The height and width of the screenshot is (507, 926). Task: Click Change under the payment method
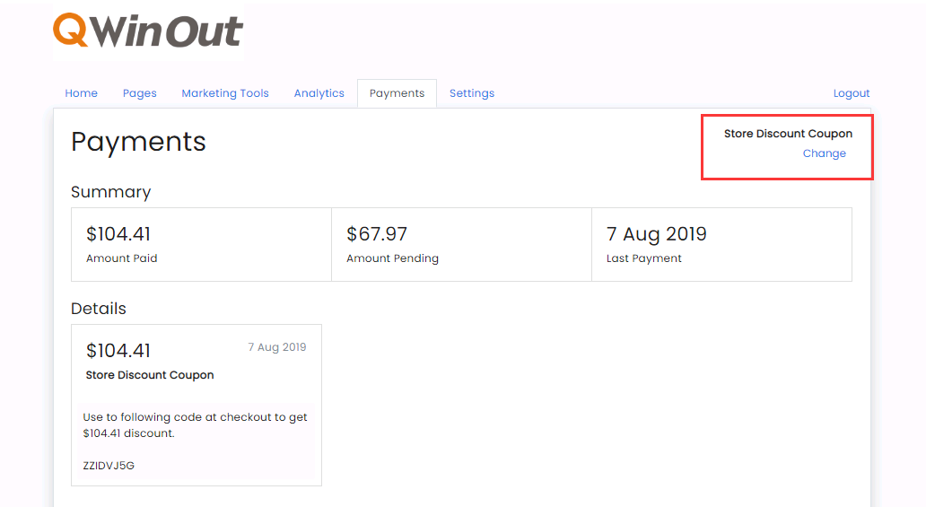pos(824,153)
